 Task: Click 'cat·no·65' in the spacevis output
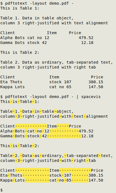60,180
